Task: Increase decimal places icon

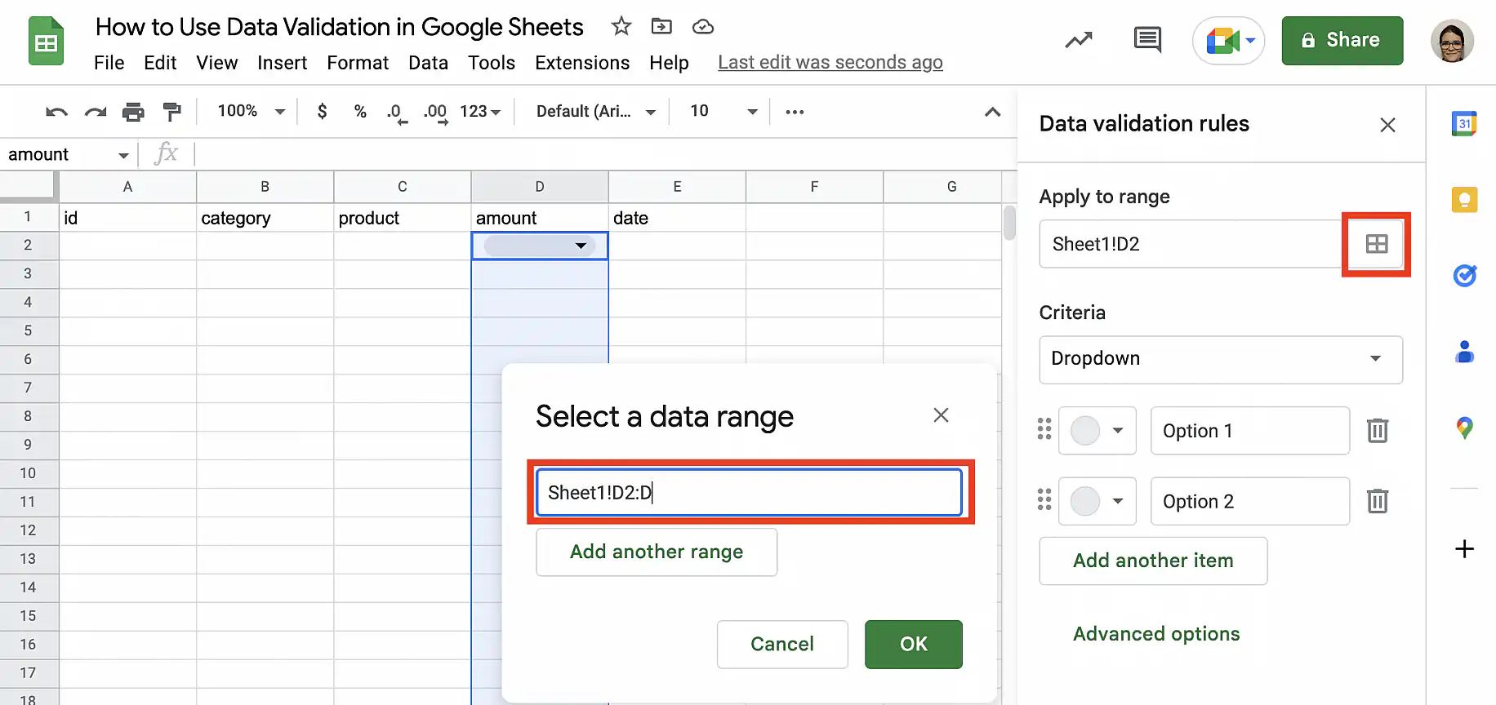Action: (436, 113)
